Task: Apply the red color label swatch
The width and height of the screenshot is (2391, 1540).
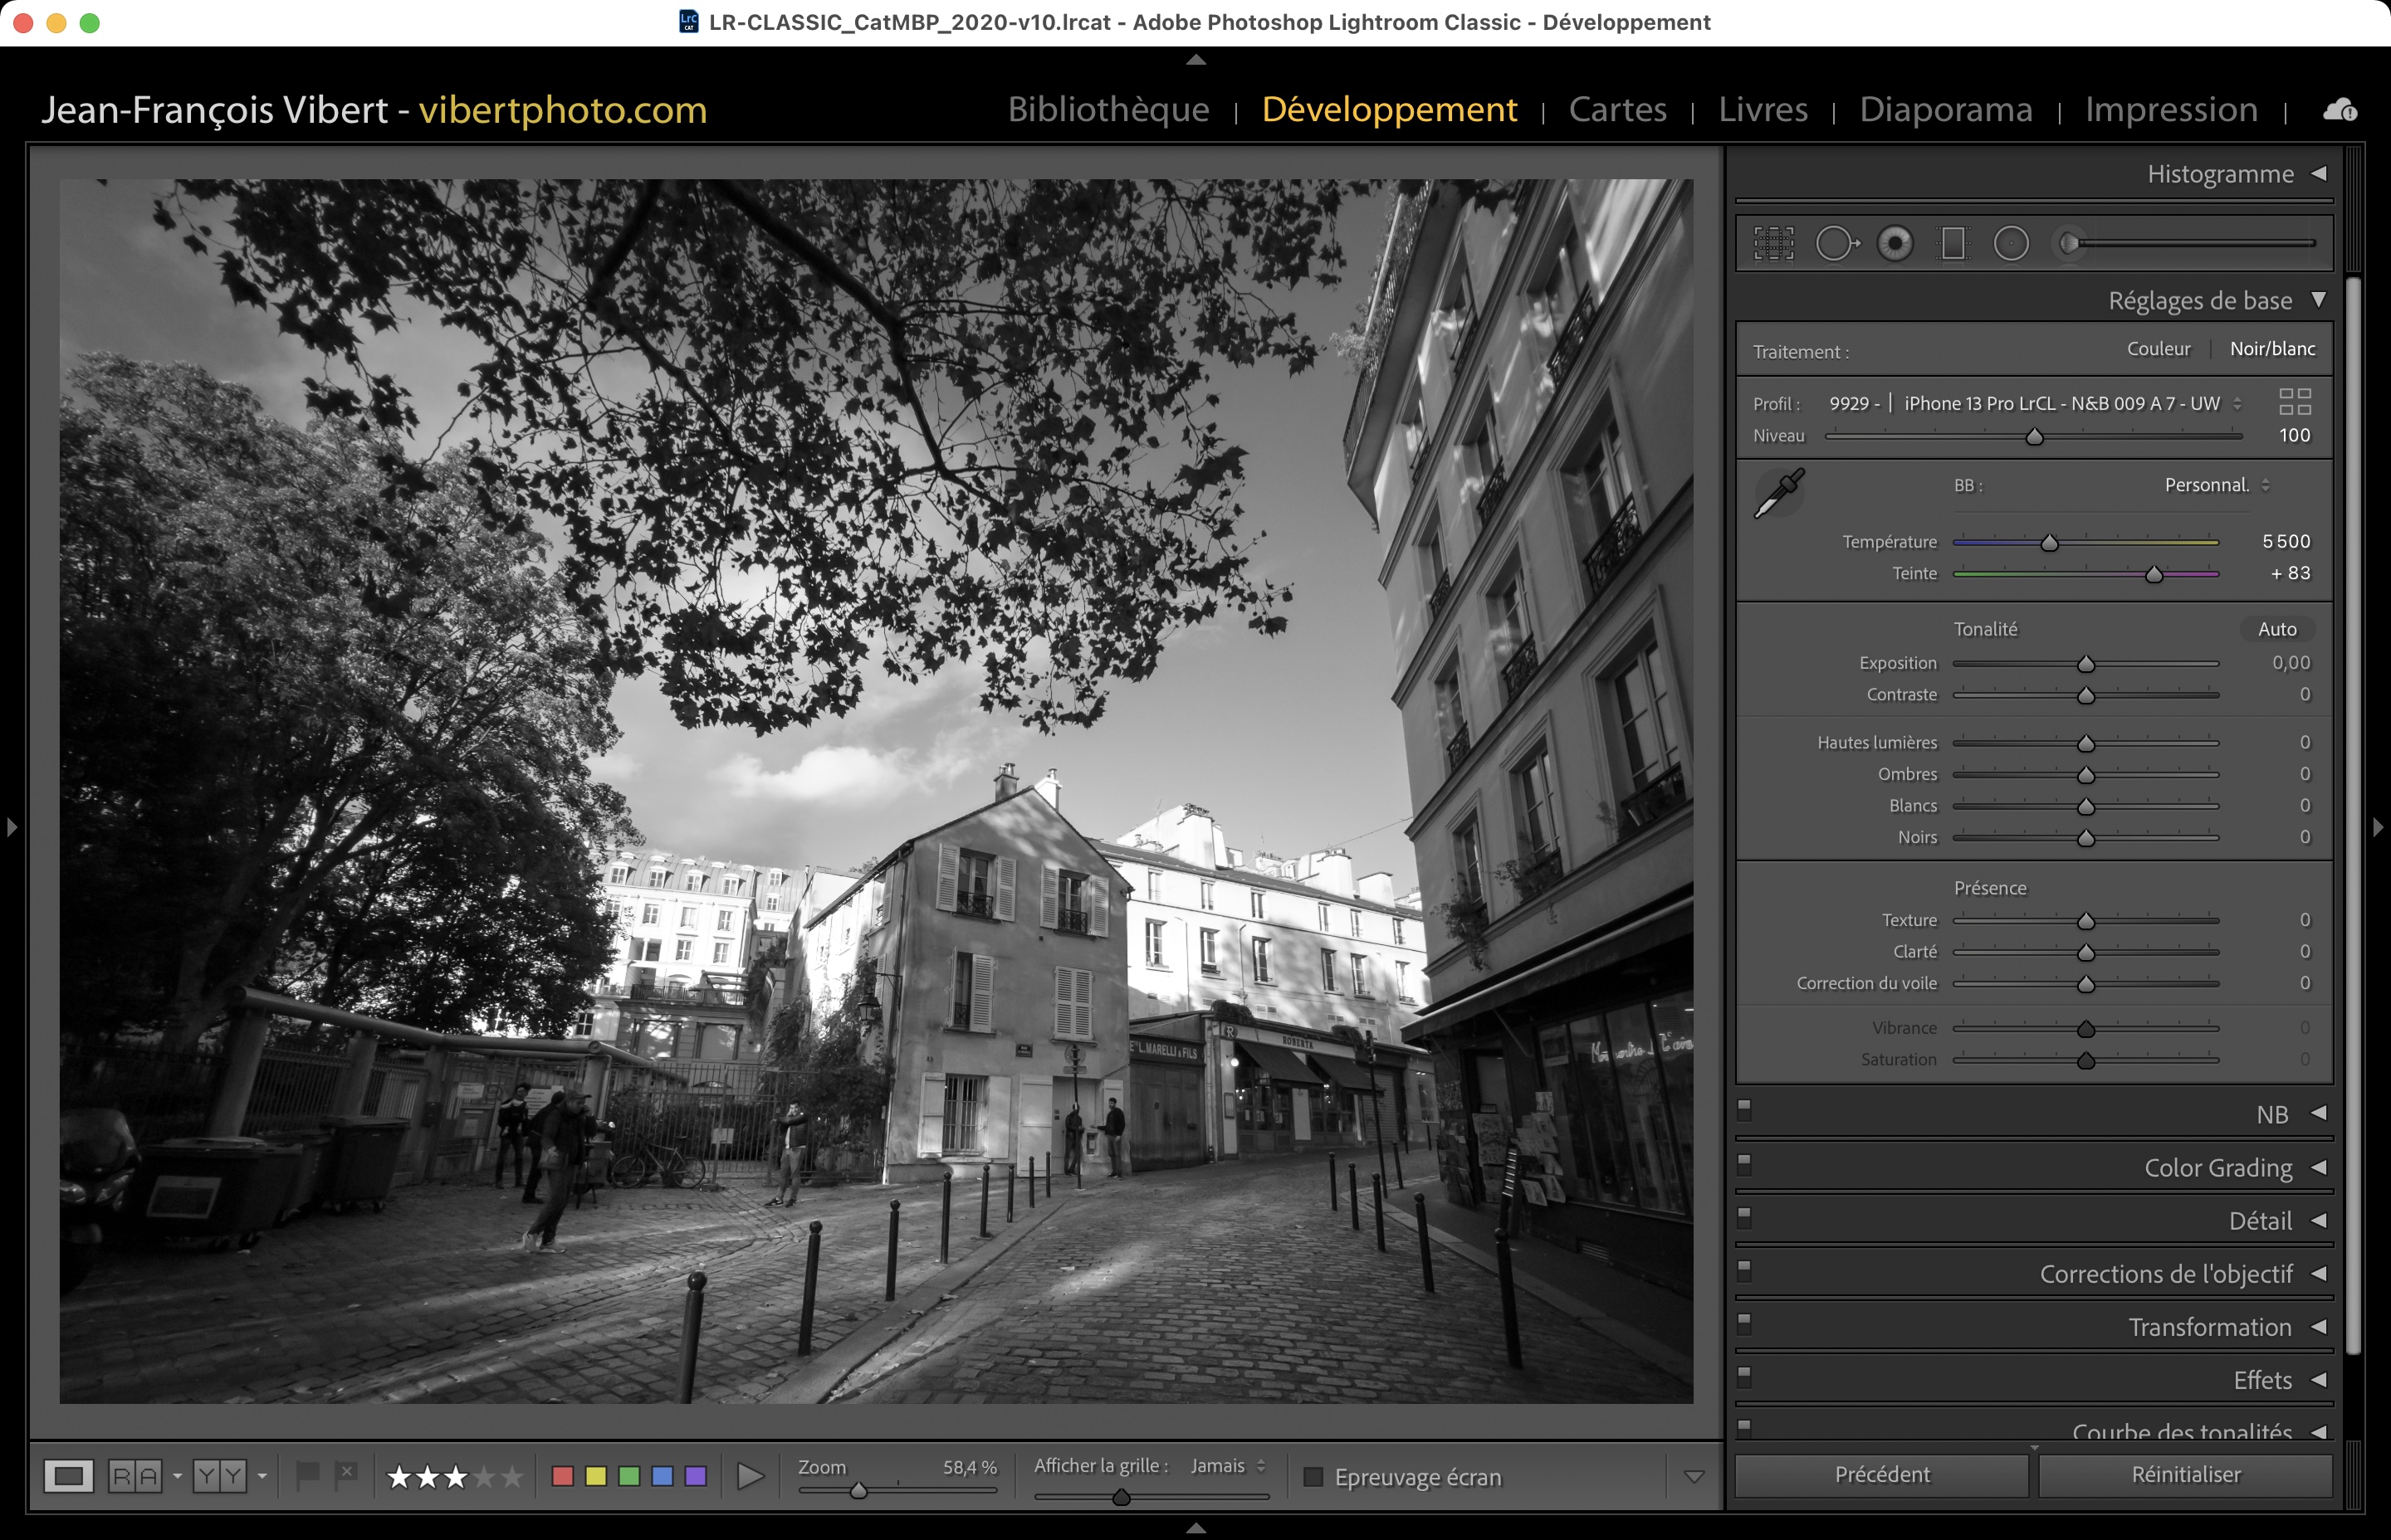Action: 562,1476
